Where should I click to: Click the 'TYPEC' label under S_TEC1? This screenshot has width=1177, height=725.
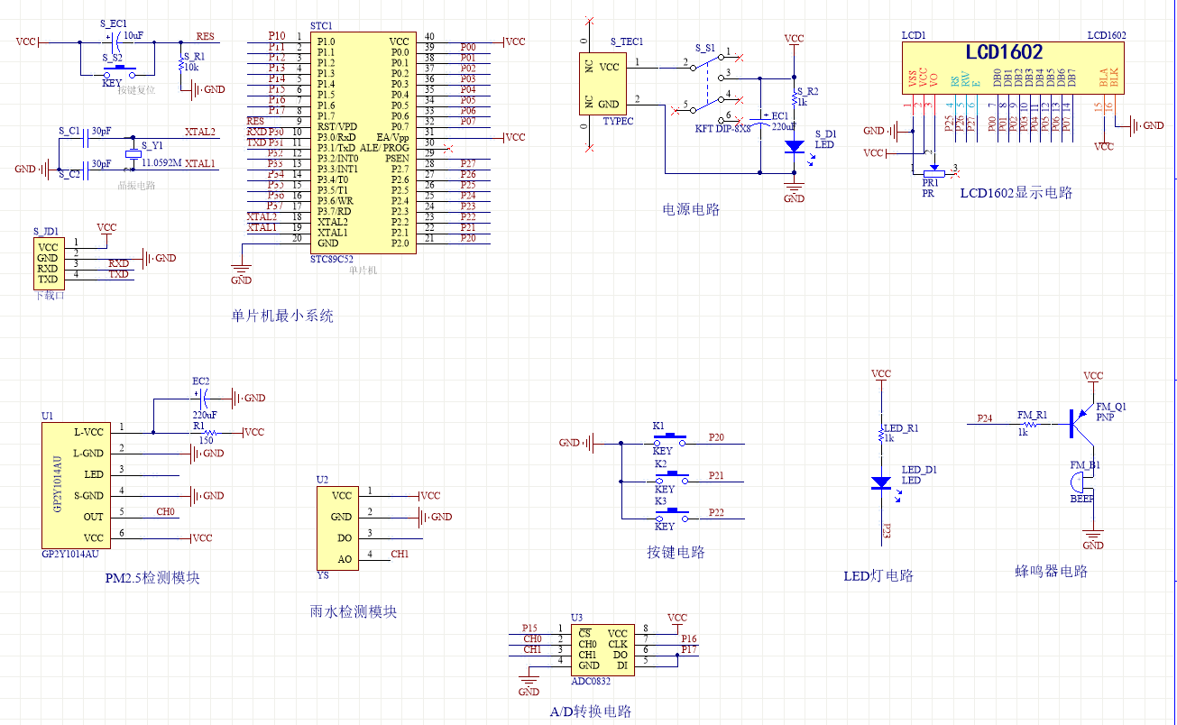point(618,120)
